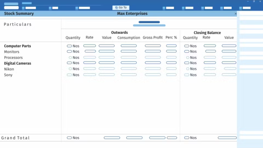The image size is (263, 148).
Task: Click the Closing Balance group heading
Action: click(x=207, y=33)
